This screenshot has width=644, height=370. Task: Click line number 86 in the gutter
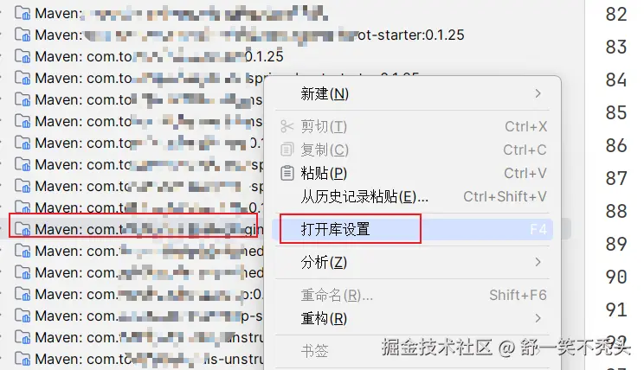point(616,145)
